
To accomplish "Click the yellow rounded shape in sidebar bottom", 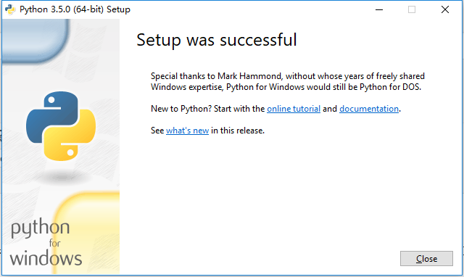I will coord(87,232).
